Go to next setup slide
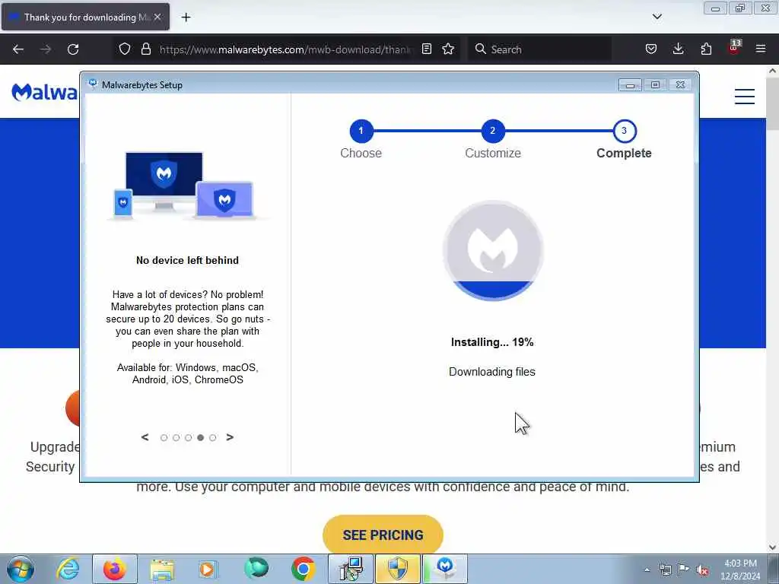Screen dimensions: 779x584 (230, 437)
